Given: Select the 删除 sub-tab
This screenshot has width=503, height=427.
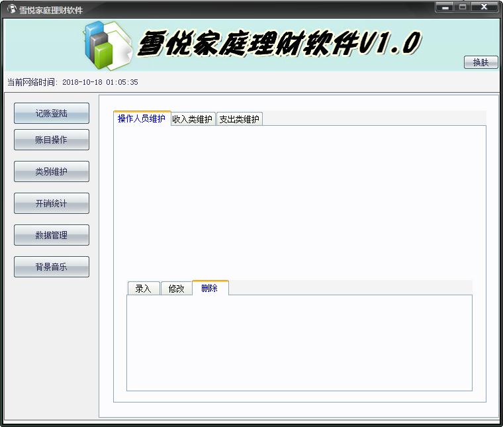Looking at the screenshot, I should point(210,288).
